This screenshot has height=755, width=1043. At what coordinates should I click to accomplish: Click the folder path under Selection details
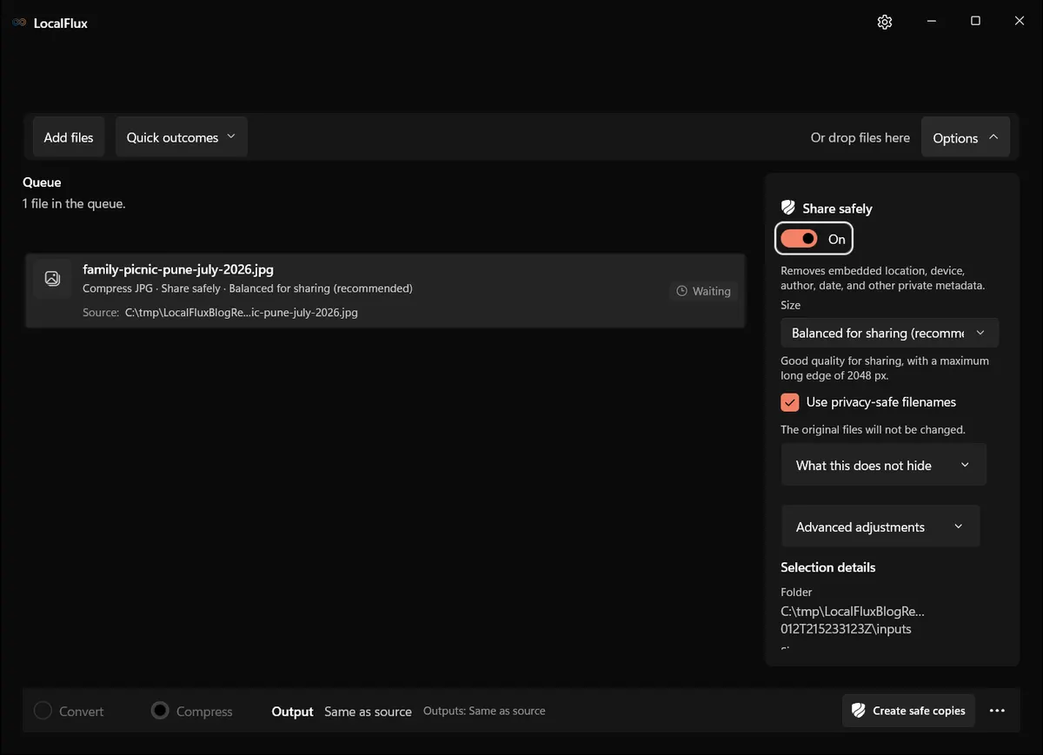coord(853,620)
